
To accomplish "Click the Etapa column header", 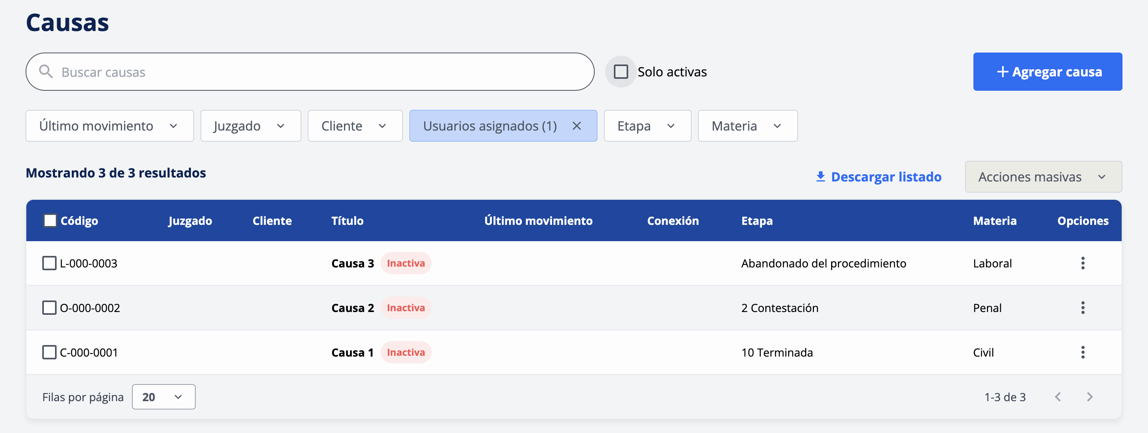I will pos(757,221).
